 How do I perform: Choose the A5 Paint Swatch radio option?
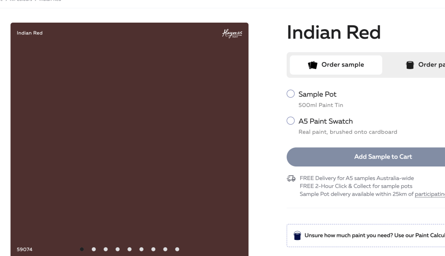pos(291,121)
